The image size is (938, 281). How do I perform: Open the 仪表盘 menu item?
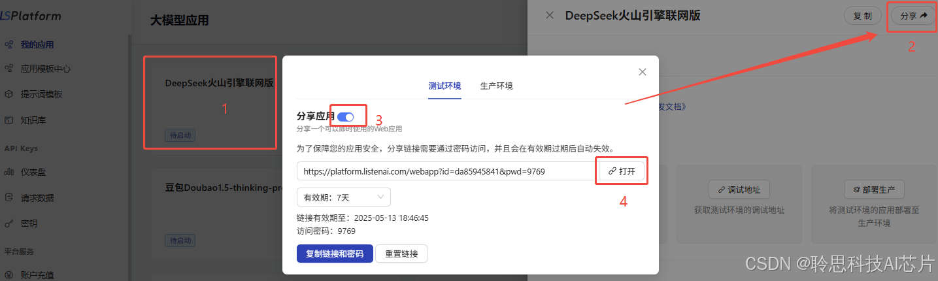(x=33, y=172)
